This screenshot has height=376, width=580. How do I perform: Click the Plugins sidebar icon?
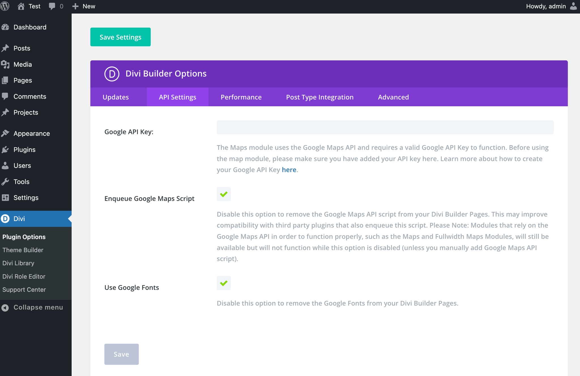[6, 150]
